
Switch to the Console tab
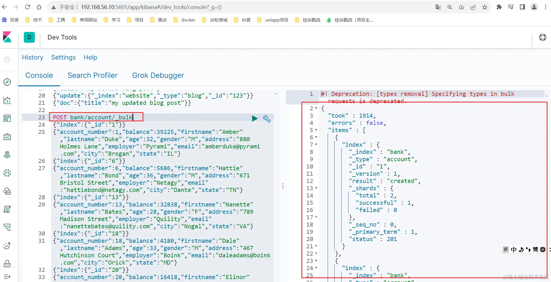39,76
